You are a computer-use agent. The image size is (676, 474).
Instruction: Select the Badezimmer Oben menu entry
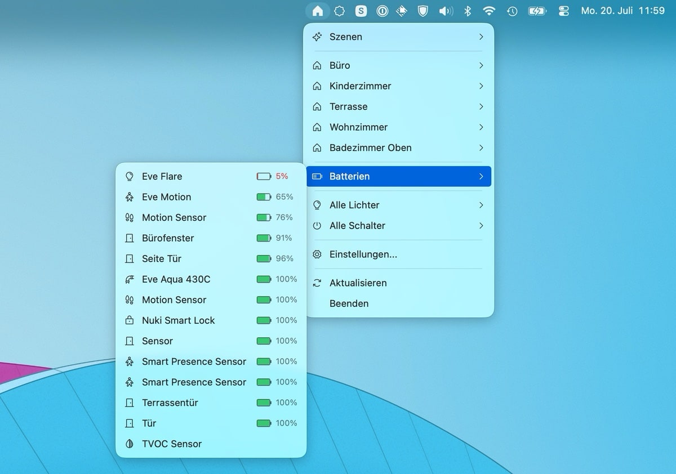tap(399, 147)
